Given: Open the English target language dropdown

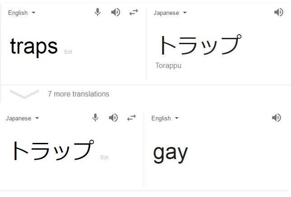Looking at the screenshot, I should 164,118.
